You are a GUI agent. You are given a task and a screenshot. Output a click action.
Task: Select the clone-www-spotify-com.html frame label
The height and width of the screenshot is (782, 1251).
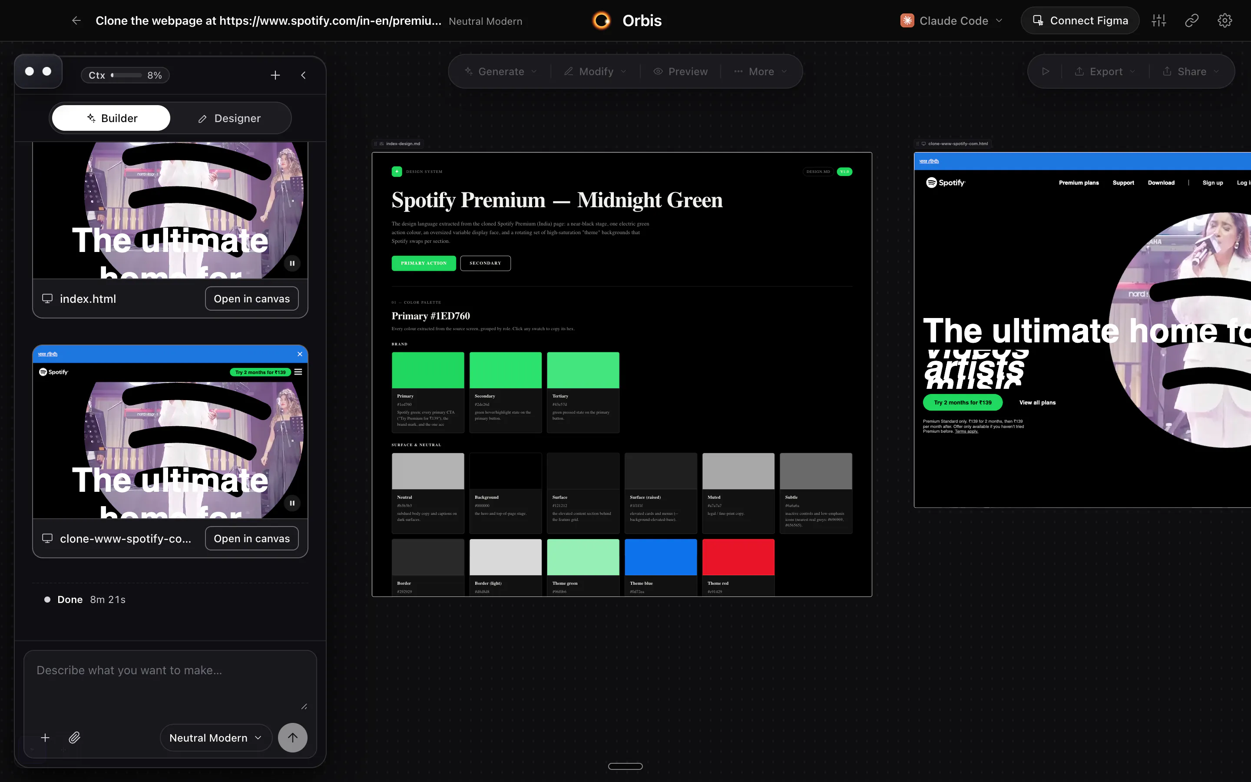coord(958,144)
